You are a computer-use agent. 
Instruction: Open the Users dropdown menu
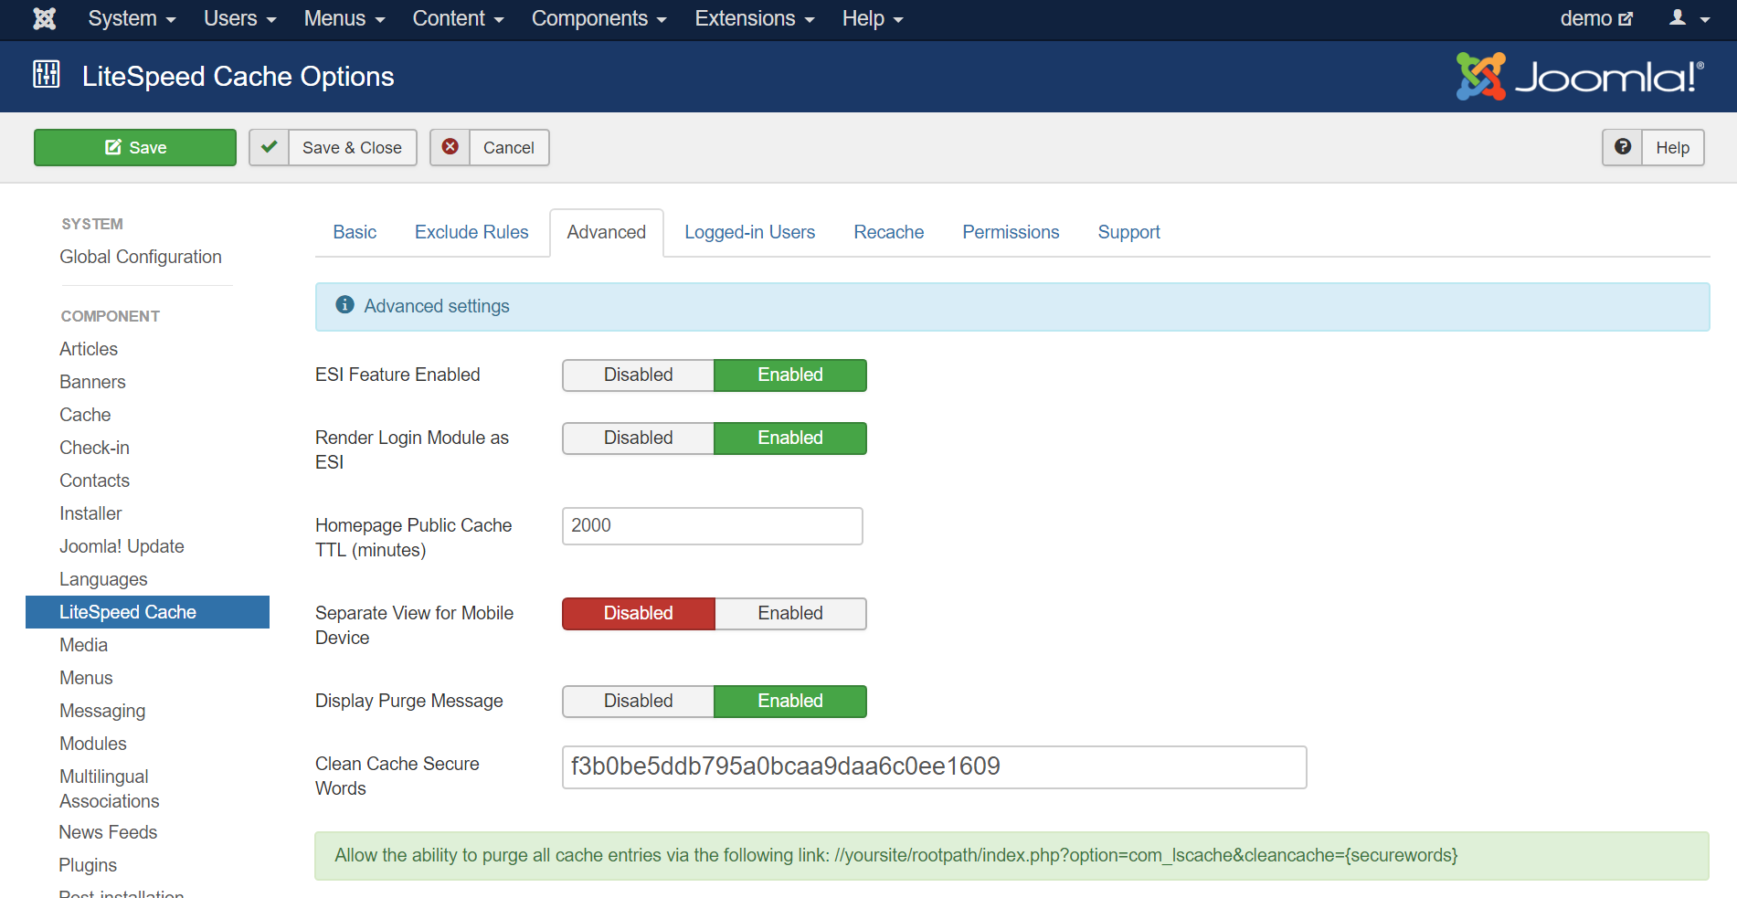tap(239, 18)
